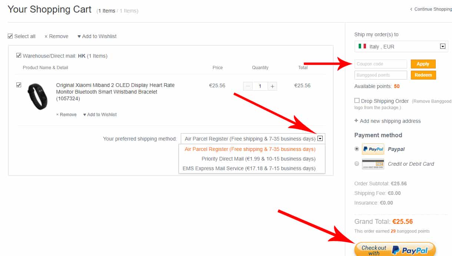Click the PayPal logo icon
The height and width of the screenshot is (256, 452).
pyautogui.click(x=373, y=149)
